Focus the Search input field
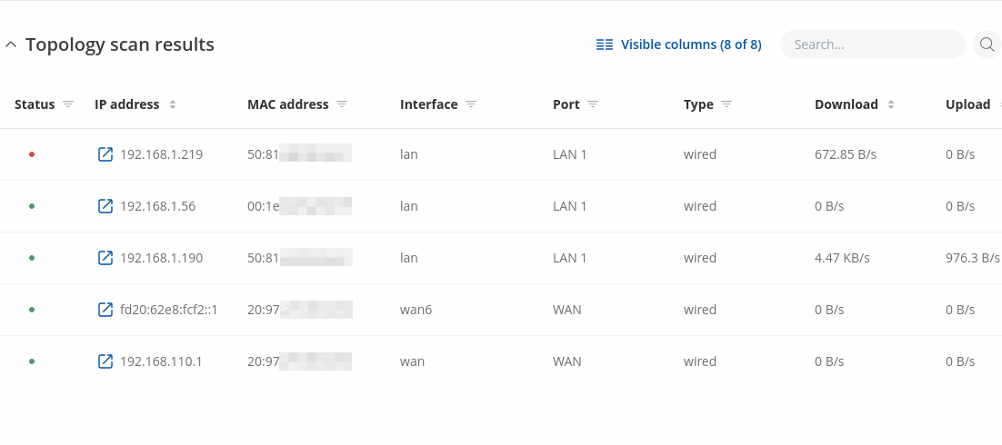The width and height of the screenshot is (1002, 445). 871,44
